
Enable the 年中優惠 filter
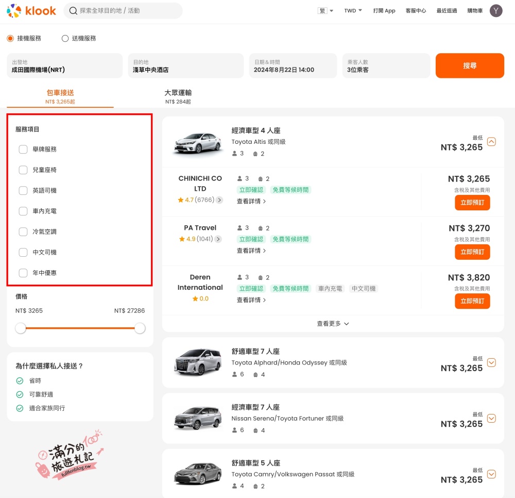tap(23, 273)
